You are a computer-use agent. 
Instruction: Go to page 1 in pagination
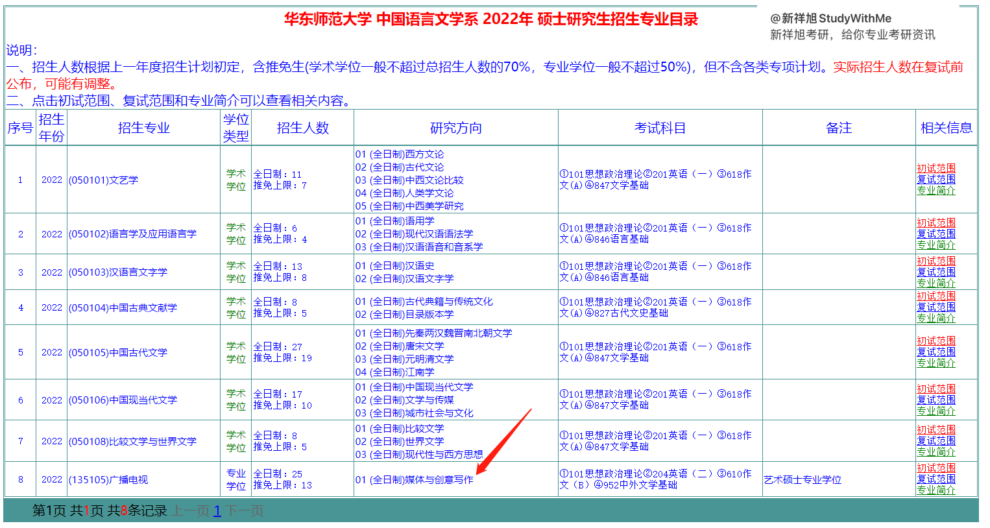(x=217, y=511)
